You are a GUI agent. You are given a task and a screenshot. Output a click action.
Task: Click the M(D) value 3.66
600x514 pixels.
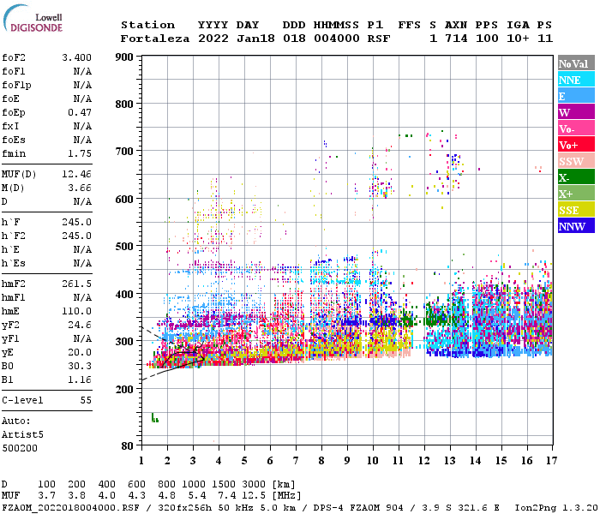(80, 188)
